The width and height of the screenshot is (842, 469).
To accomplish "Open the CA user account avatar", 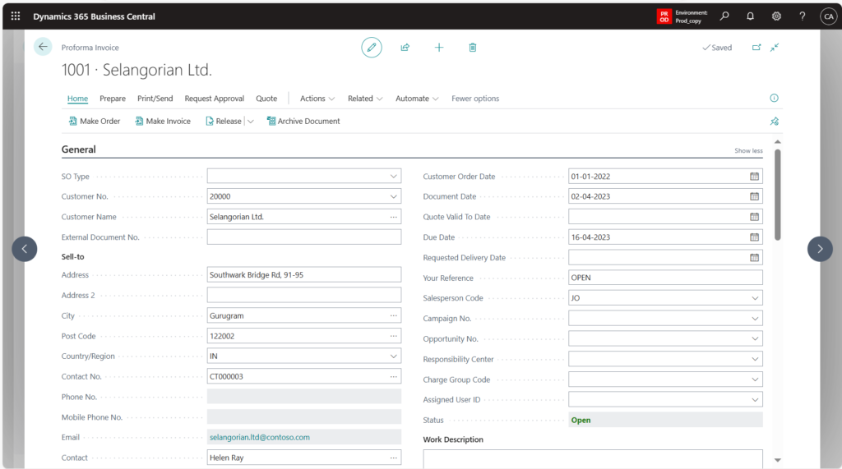I will click(829, 16).
